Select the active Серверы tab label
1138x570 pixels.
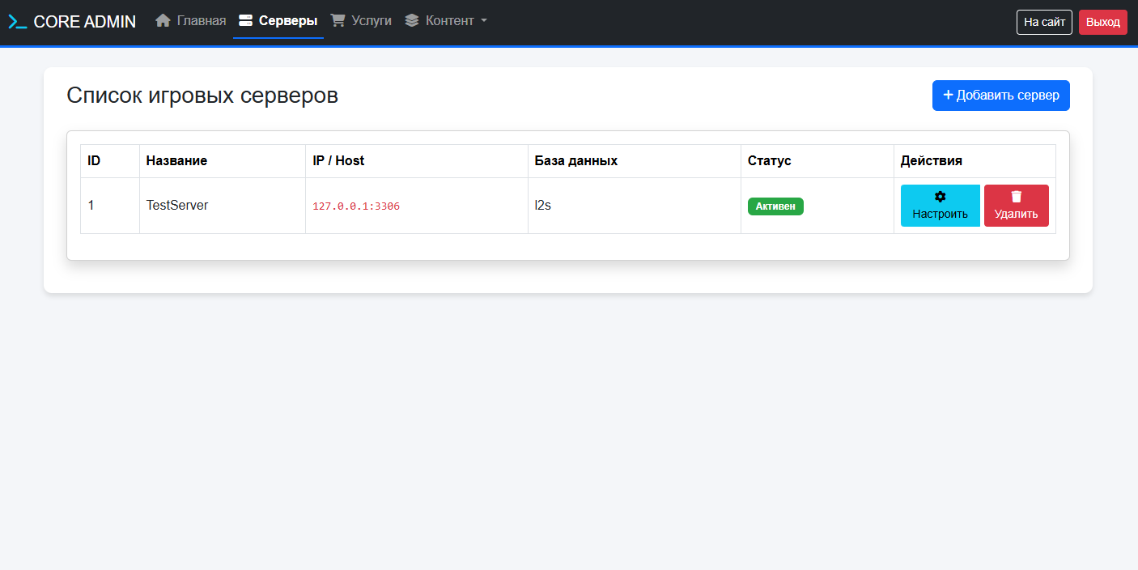coord(288,20)
